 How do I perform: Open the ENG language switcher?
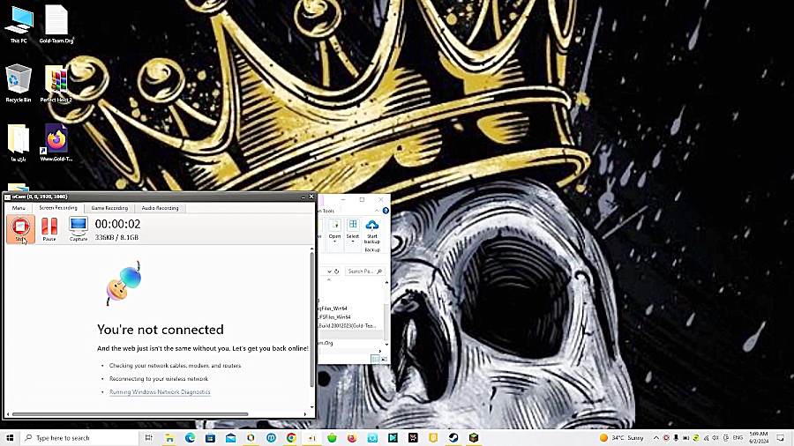point(738,438)
